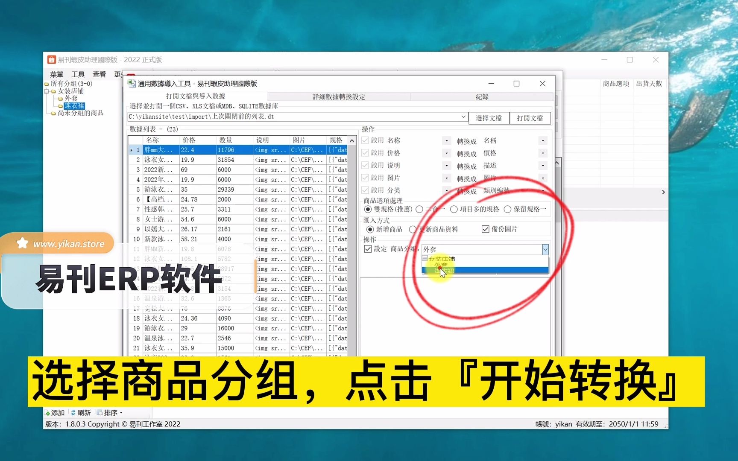The width and height of the screenshot is (738, 461).
Task: Click the 刷新 button in the bottom toolbar
Action: coord(81,413)
